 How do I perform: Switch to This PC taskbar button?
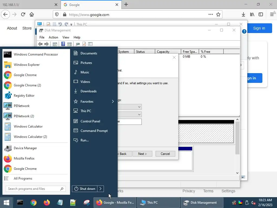[x=158, y=203]
